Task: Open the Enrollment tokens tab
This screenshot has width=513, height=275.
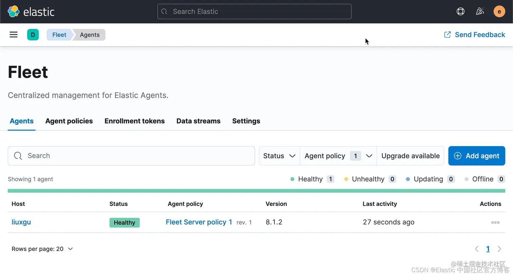Action: pyautogui.click(x=134, y=121)
